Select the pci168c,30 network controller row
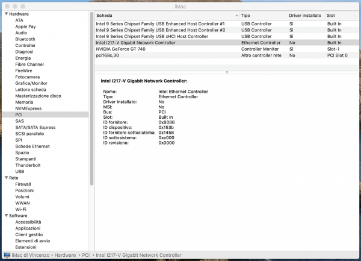The image size is (361, 261). 111,55
